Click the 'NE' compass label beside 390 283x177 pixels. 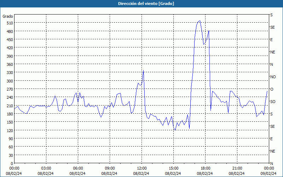[x=273, y=52]
